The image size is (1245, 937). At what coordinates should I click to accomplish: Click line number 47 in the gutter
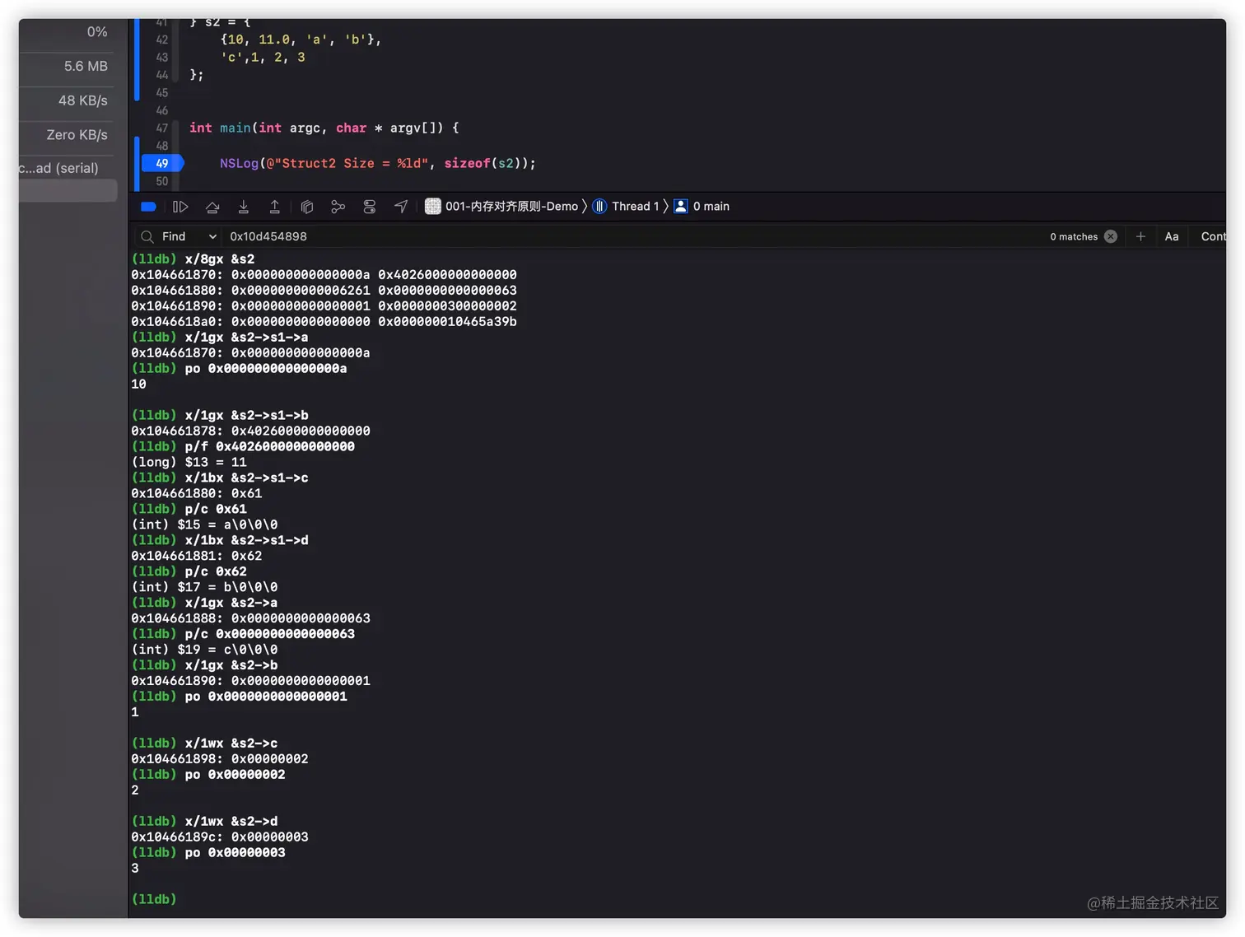click(x=162, y=128)
